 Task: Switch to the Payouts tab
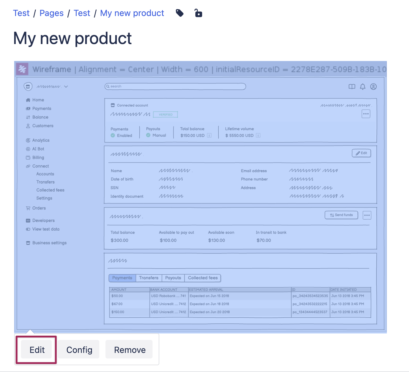[173, 278]
